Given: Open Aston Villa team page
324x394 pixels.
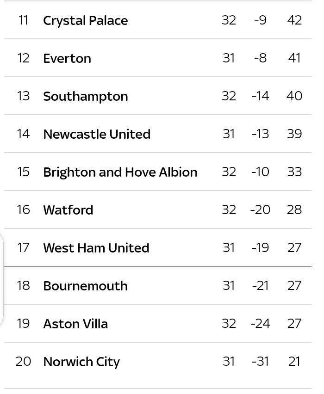Looking at the screenshot, I should 75,324.
